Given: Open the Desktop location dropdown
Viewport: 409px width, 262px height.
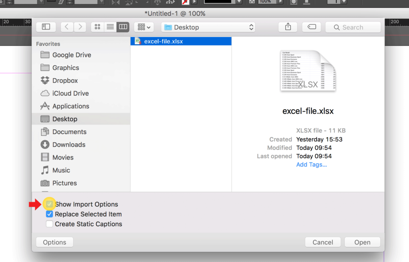Looking at the screenshot, I should pos(208,27).
